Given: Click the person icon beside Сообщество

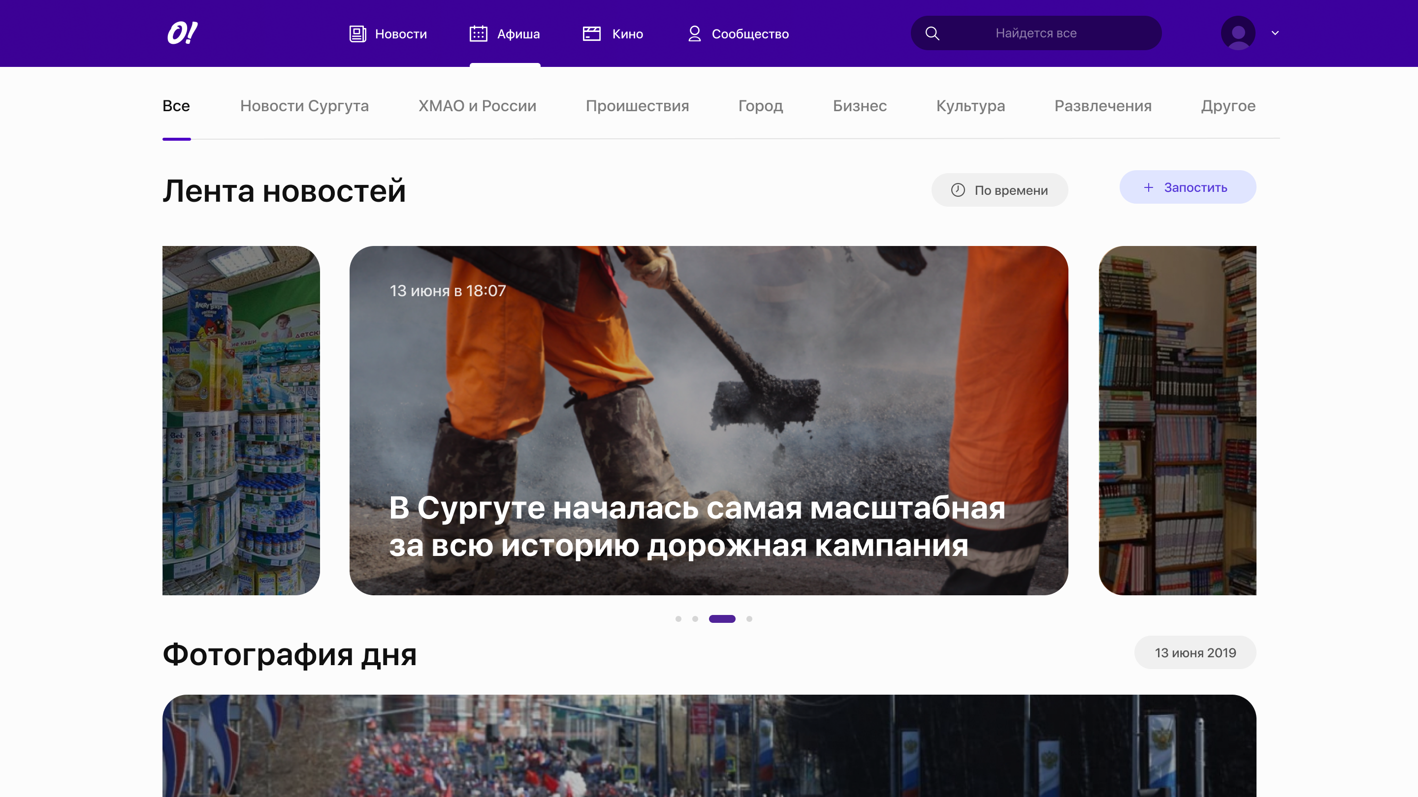Looking at the screenshot, I should tap(694, 33).
